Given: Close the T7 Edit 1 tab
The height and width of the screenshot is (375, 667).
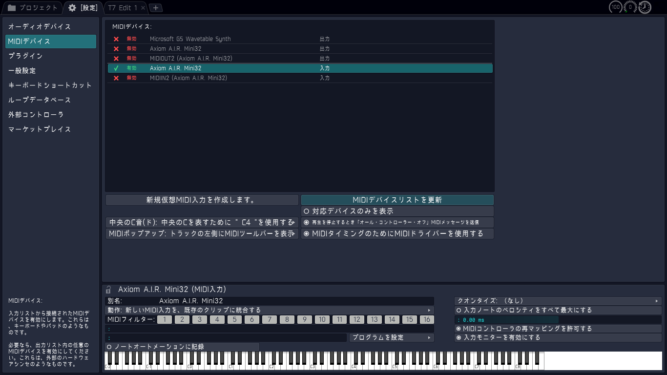Looking at the screenshot, I should coord(143,8).
